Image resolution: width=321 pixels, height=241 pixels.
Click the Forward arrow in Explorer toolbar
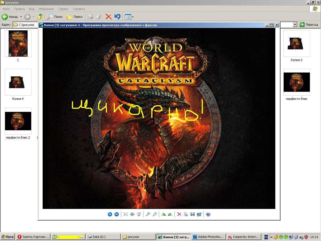[x=27, y=17]
